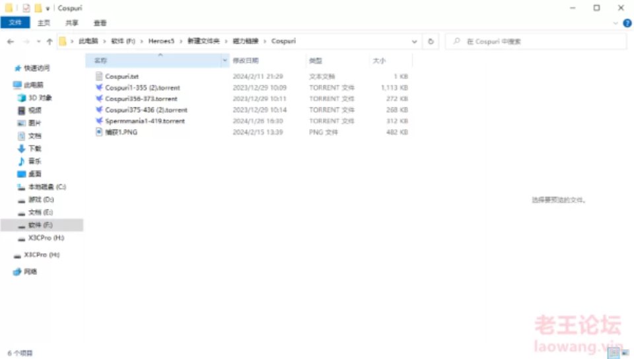Open the 视频 folder in sidebar
This screenshot has height=359, width=634.
(35, 110)
